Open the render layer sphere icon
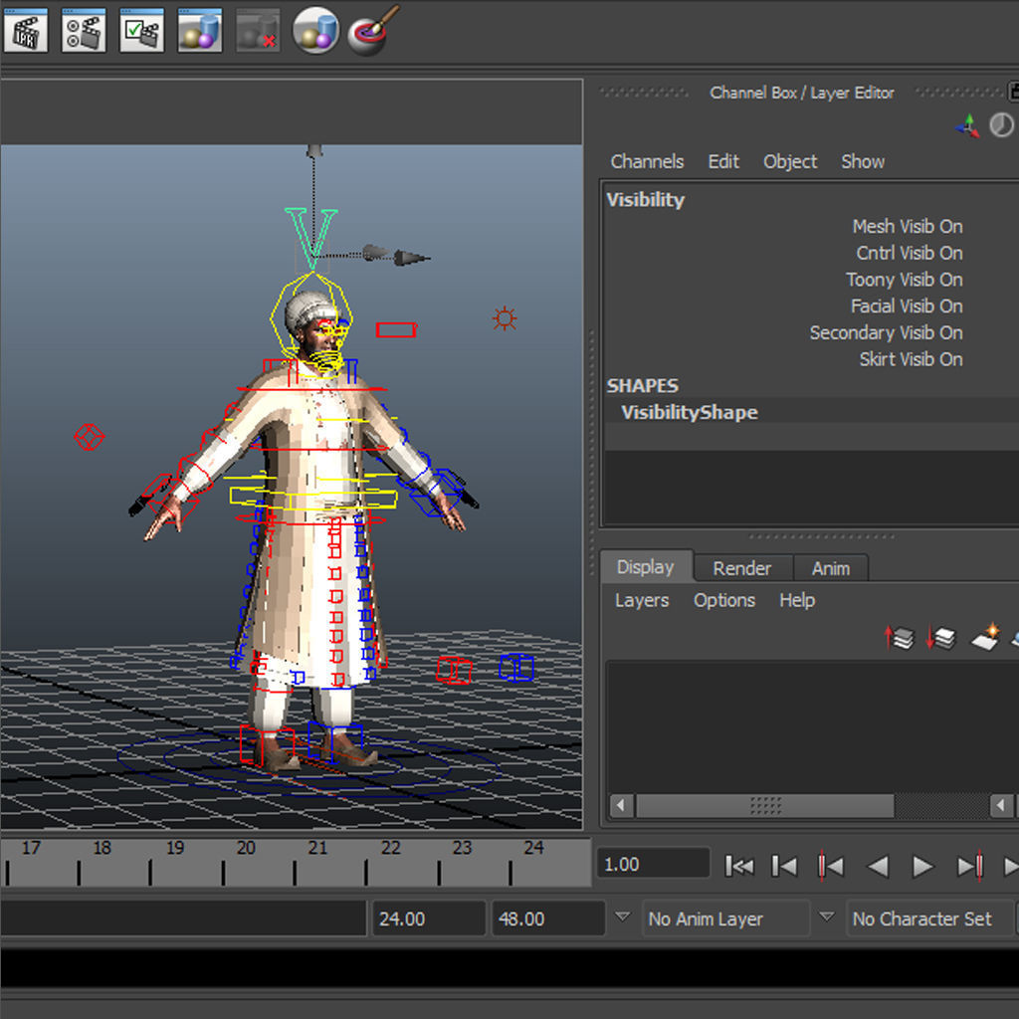The width and height of the screenshot is (1019, 1019). click(315, 30)
